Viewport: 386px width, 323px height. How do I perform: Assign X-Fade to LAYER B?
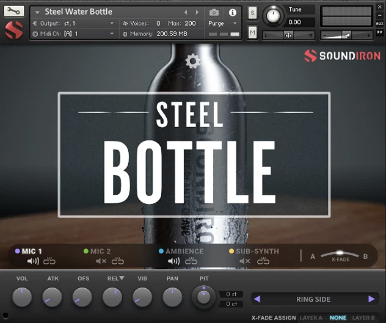click(x=363, y=318)
